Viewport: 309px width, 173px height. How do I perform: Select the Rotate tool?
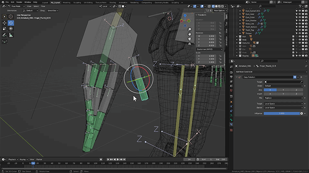(x=11, y=23)
